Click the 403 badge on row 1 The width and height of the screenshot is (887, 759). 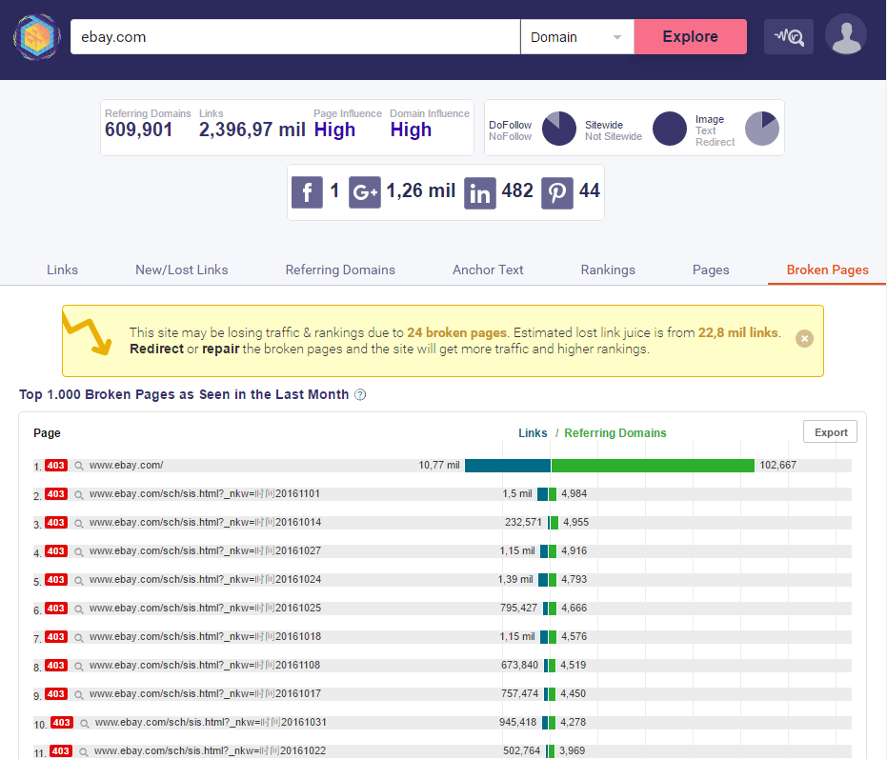click(x=56, y=466)
